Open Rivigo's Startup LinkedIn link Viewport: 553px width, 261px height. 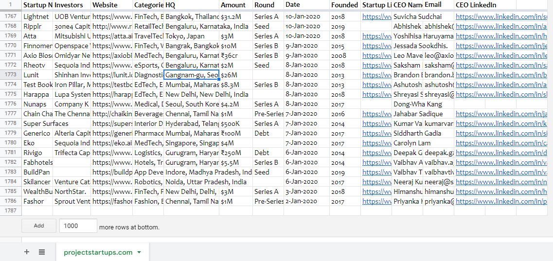(376, 153)
